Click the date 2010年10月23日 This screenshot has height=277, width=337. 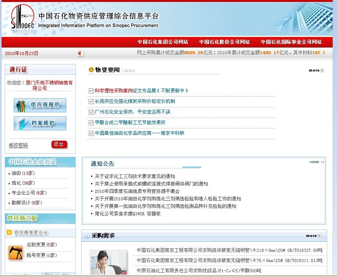coord(22,53)
